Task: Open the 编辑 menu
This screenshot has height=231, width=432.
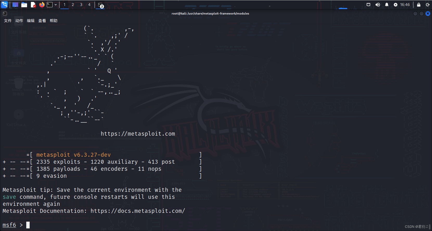Action: coord(31,21)
